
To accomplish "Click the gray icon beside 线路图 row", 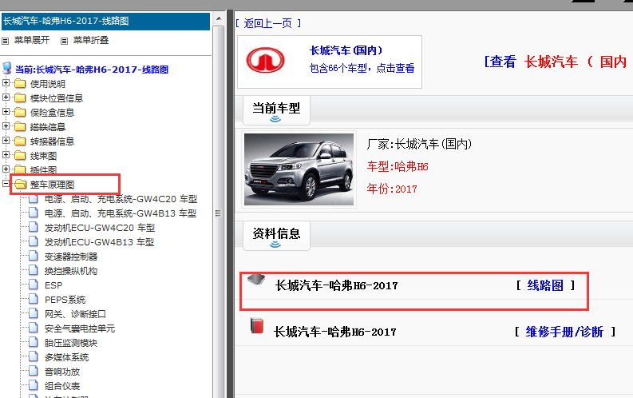I will click(256, 280).
